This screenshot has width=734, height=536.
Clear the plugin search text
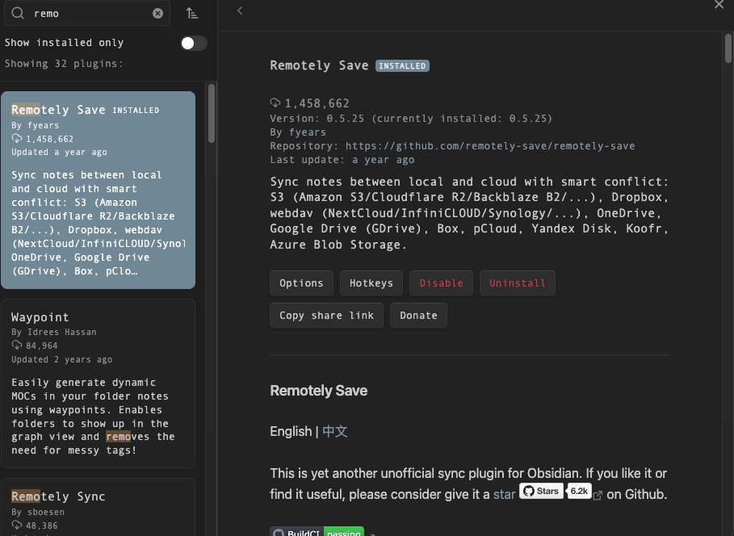tap(157, 13)
